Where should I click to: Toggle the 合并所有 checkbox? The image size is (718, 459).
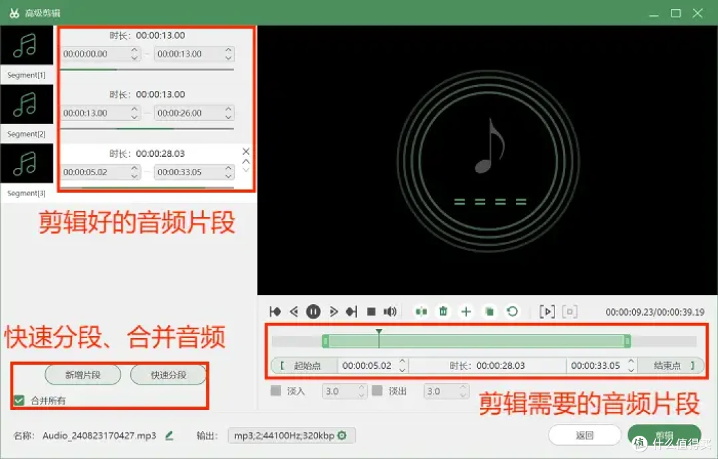pyautogui.click(x=19, y=401)
